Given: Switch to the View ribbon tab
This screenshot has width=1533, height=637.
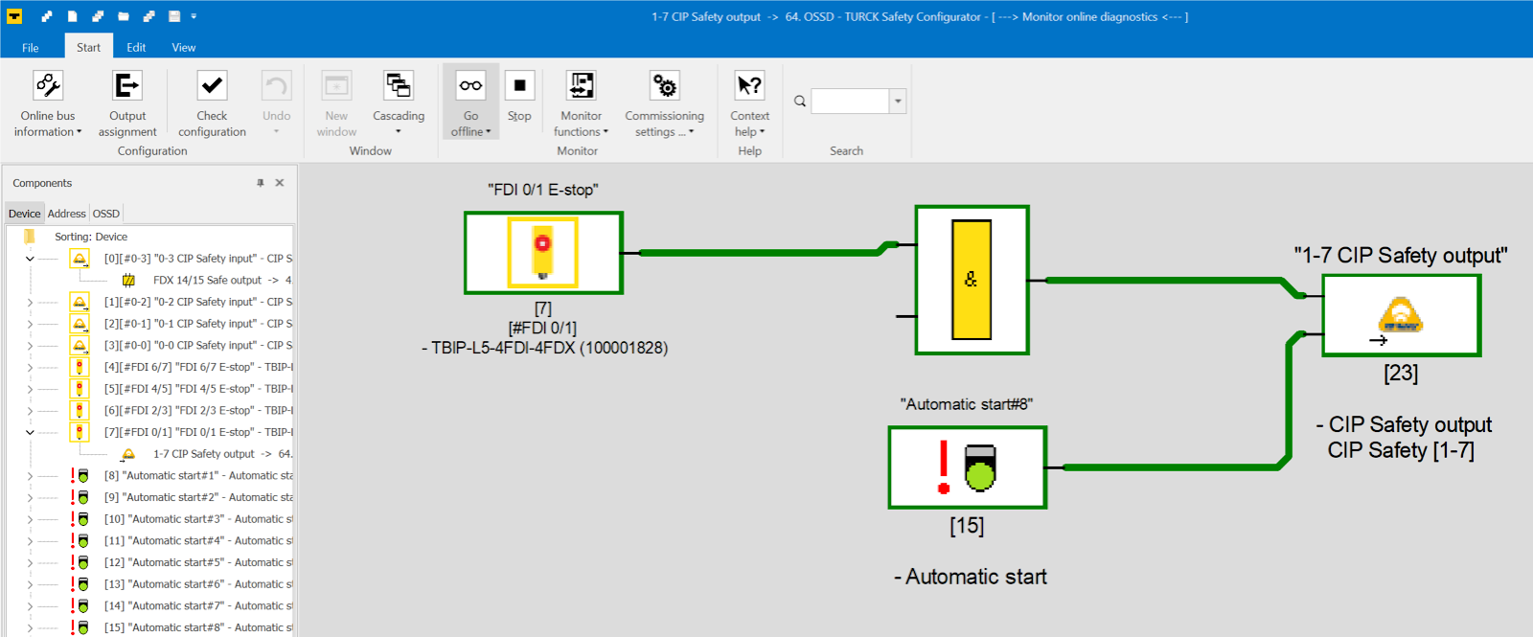Looking at the screenshot, I should 183,47.
